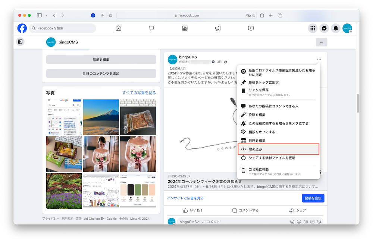This screenshot has height=242, width=373.
Task: Open the post three-dot menu
Action: tap(319, 59)
